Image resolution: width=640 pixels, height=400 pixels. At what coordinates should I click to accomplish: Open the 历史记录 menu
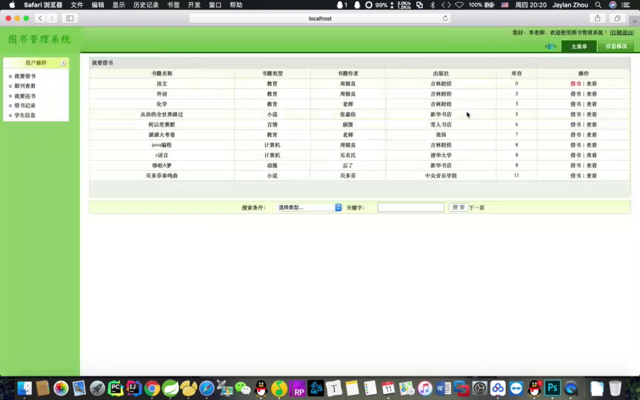(x=146, y=5)
